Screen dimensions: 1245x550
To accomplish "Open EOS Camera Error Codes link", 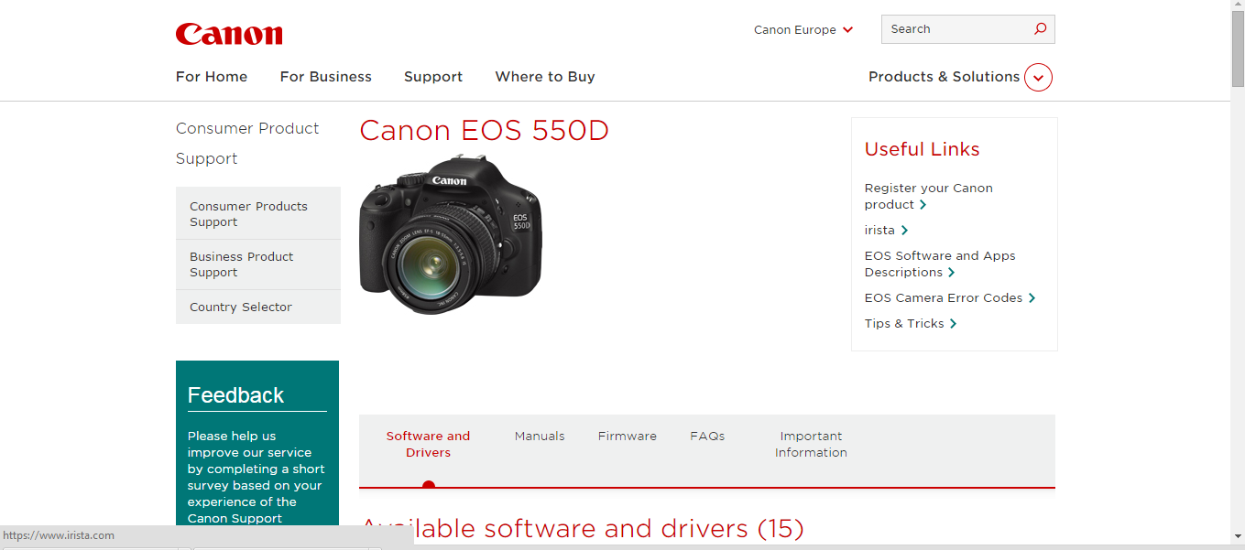I will [944, 298].
